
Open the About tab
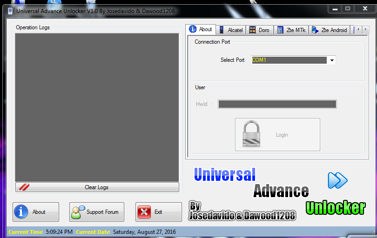(201, 29)
